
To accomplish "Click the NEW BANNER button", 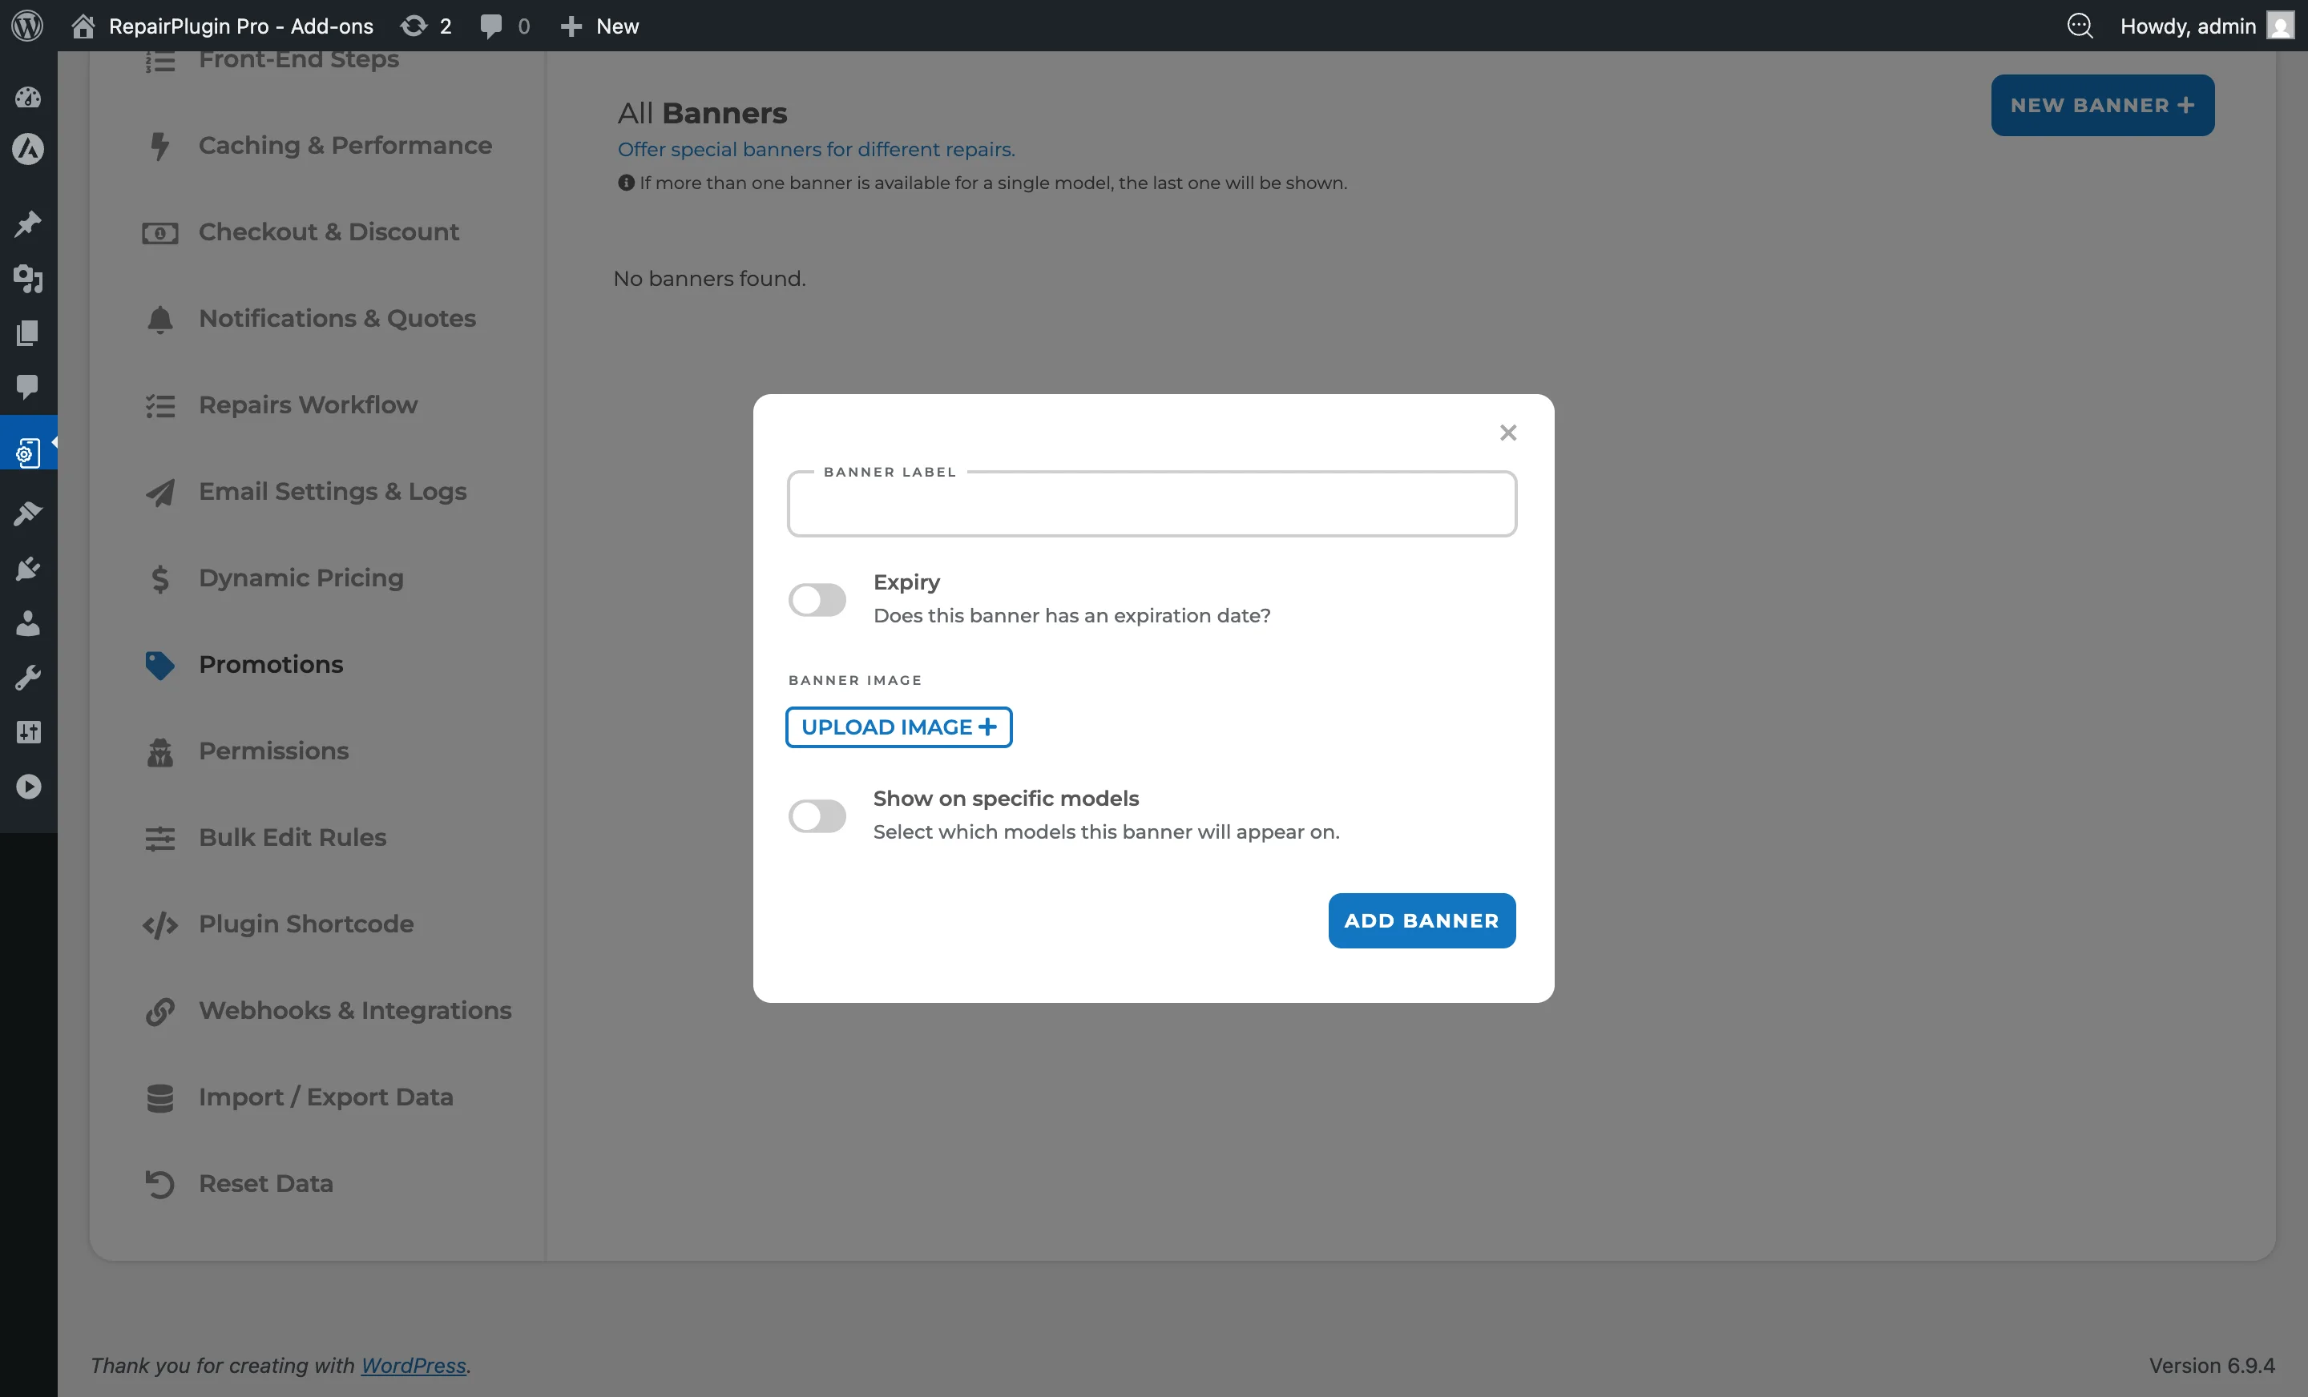I will click(2102, 105).
